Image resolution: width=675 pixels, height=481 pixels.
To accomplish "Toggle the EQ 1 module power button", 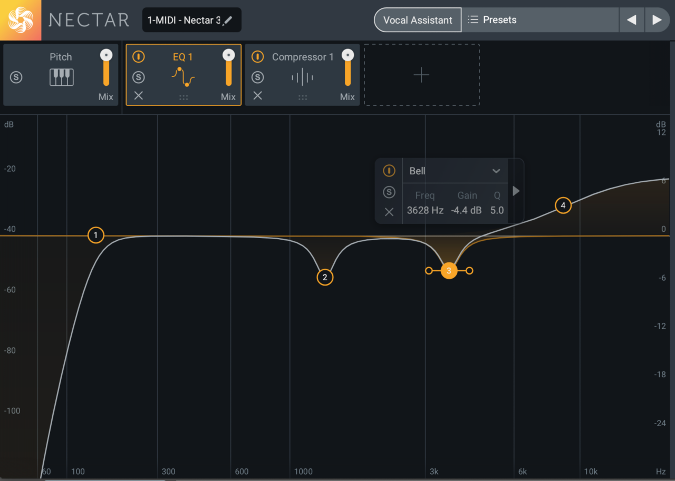I will click(x=138, y=57).
